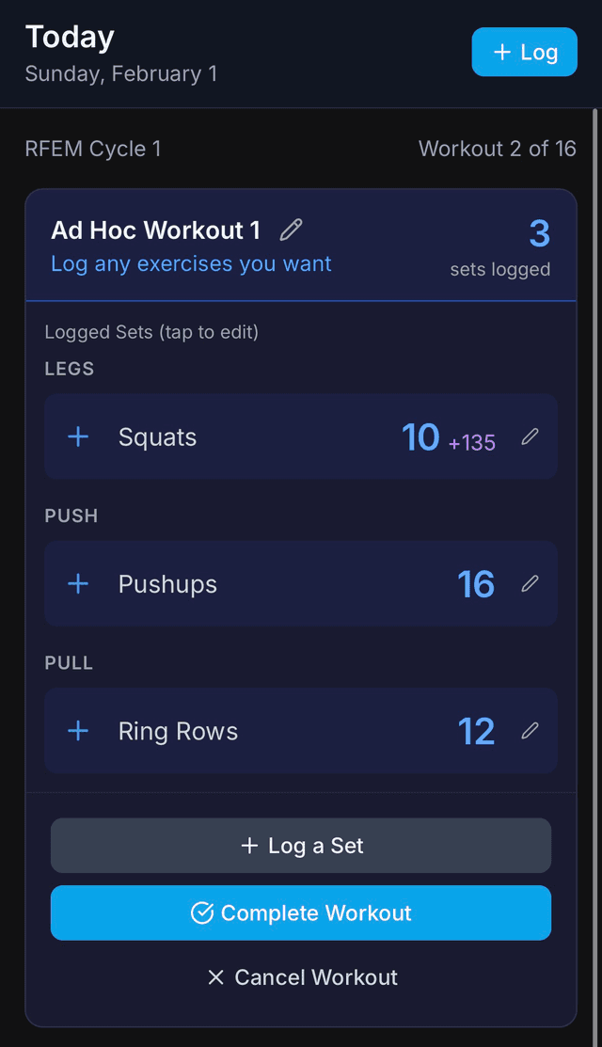Image resolution: width=602 pixels, height=1047 pixels.
Task: Click the Workout 2 of 16 label
Action: click(498, 148)
